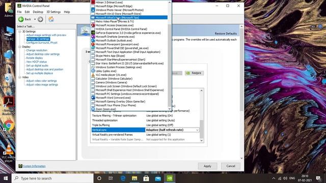326x183 pixels.
Task: Collapse the 3D Settings tree node
Action: pos(20,32)
